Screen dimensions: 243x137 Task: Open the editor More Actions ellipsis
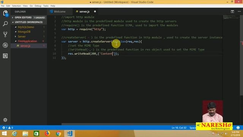point(239,11)
